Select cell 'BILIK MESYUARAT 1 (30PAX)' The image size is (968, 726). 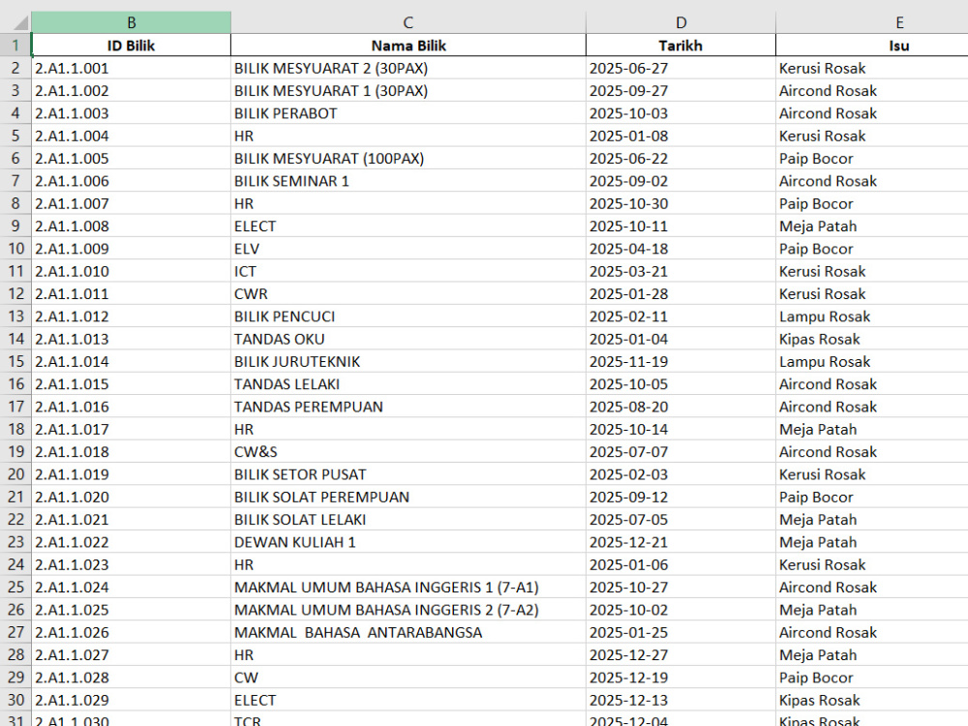pos(408,91)
